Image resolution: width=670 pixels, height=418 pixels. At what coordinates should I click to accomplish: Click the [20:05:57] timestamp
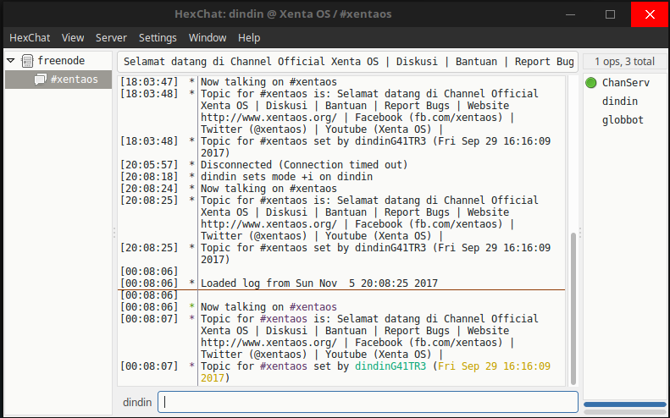click(149, 165)
